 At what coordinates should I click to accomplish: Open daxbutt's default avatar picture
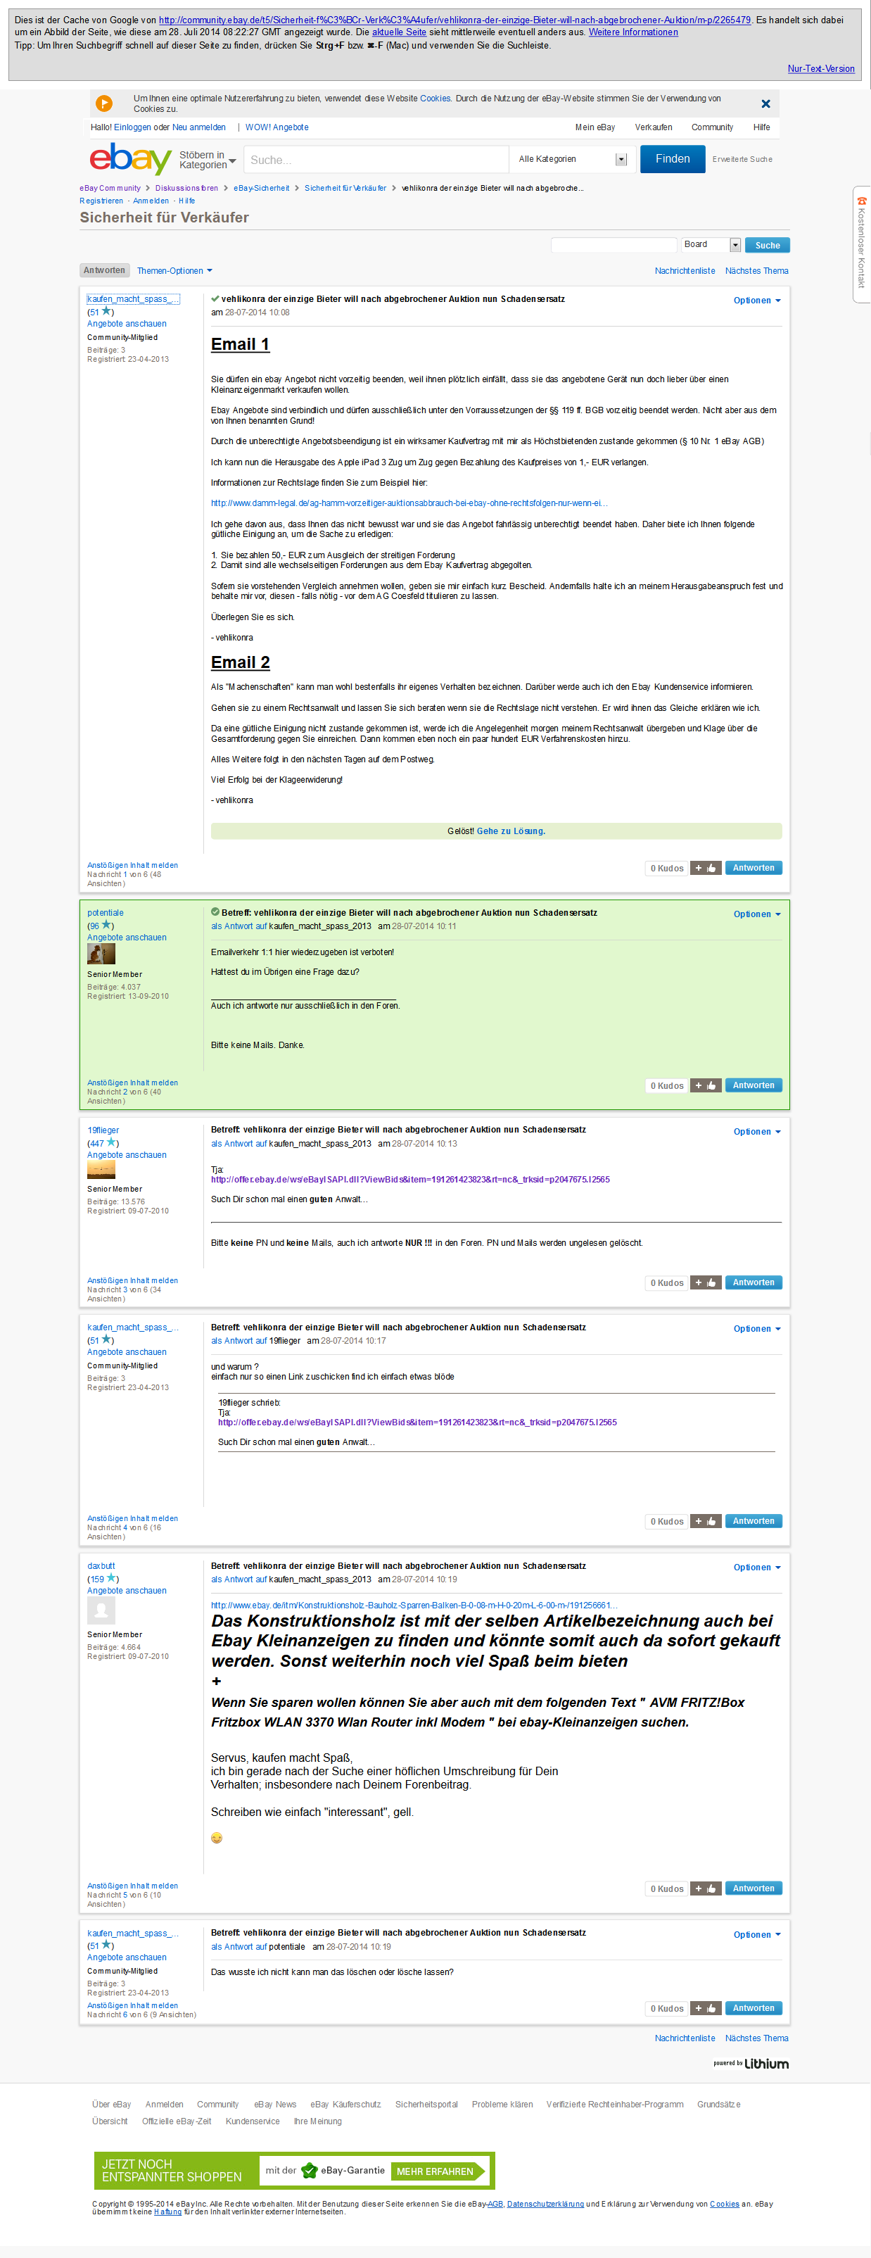pyautogui.click(x=101, y=1610)
